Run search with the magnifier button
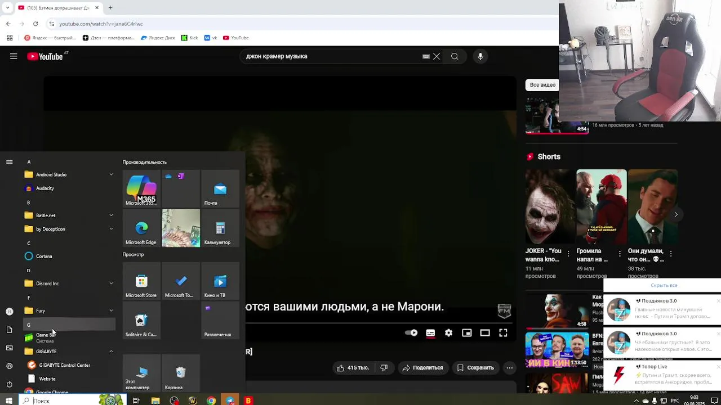 pyautogui.click(x=455, y=56)
